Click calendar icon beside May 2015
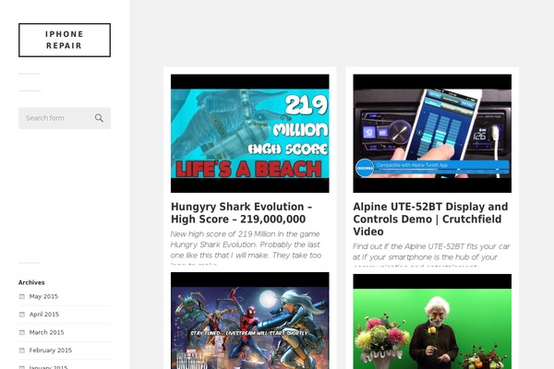Screen dimensions: 554x369 (22, 296)
